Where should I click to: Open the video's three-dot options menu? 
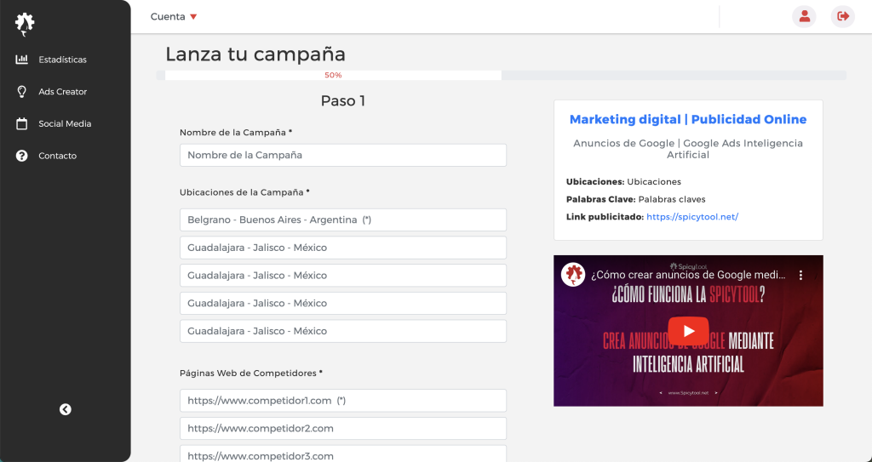pyautogui.click(x=800, y=275)
